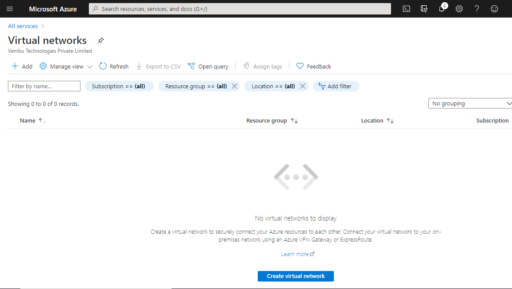
Task: Open the Learn more link
Action: (x=298, y=254)
